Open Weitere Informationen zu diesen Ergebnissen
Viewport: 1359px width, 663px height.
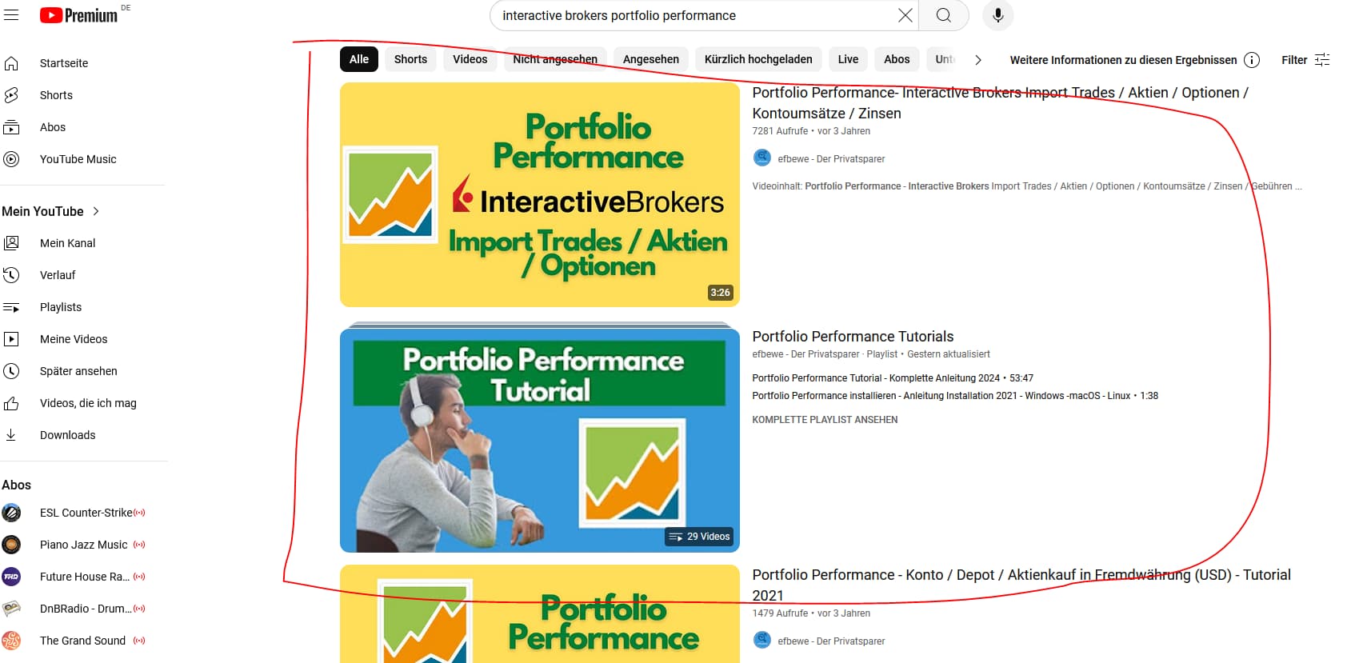[x=1123, y=60]
